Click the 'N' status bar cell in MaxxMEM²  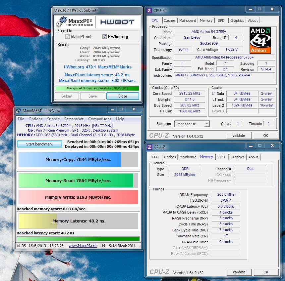[x=103, y=246]
